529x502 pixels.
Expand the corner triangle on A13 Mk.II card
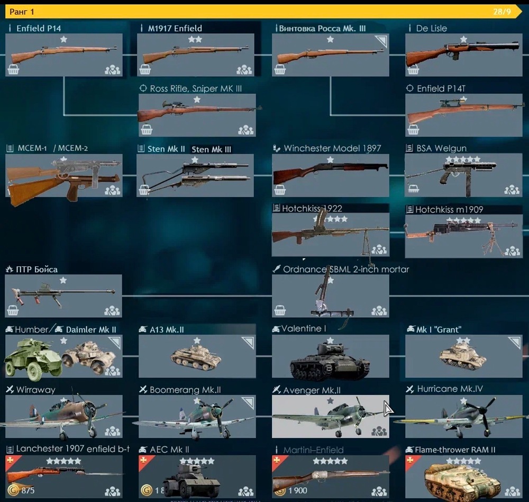[249, 342]
